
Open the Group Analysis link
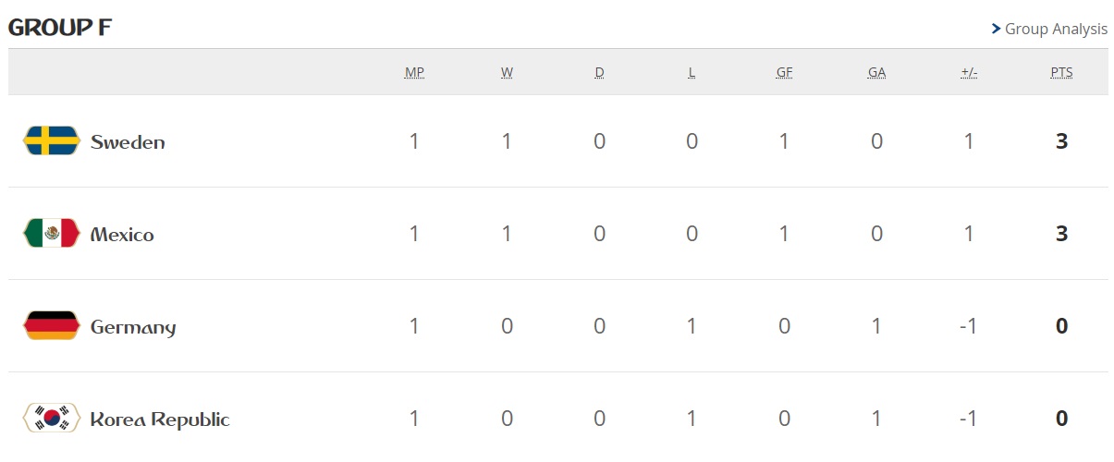pos(1056,29)
